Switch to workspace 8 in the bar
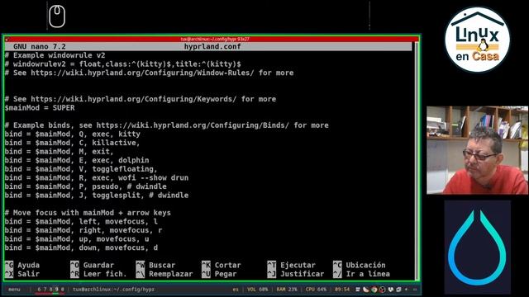The width and height of the screenshot is (529, 297). (50, 290)
